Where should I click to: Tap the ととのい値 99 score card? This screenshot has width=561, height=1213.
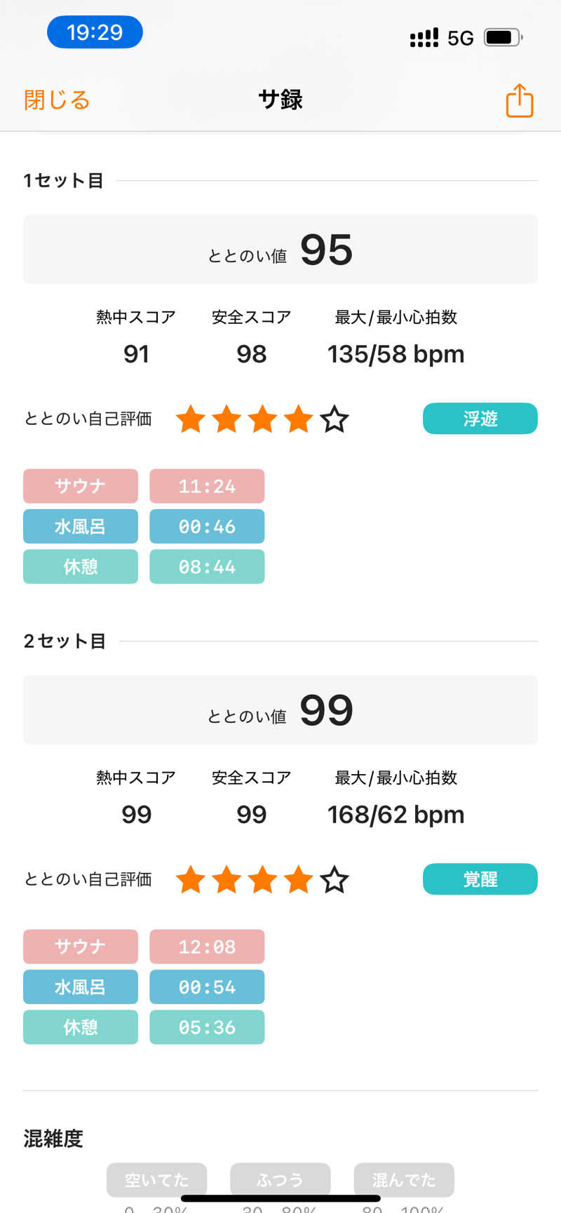pyautogui.click(x=280, y=710)
